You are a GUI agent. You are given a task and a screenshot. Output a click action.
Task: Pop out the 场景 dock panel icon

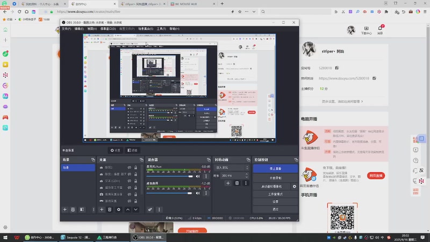pyautogui.click(x=93, y=160)
